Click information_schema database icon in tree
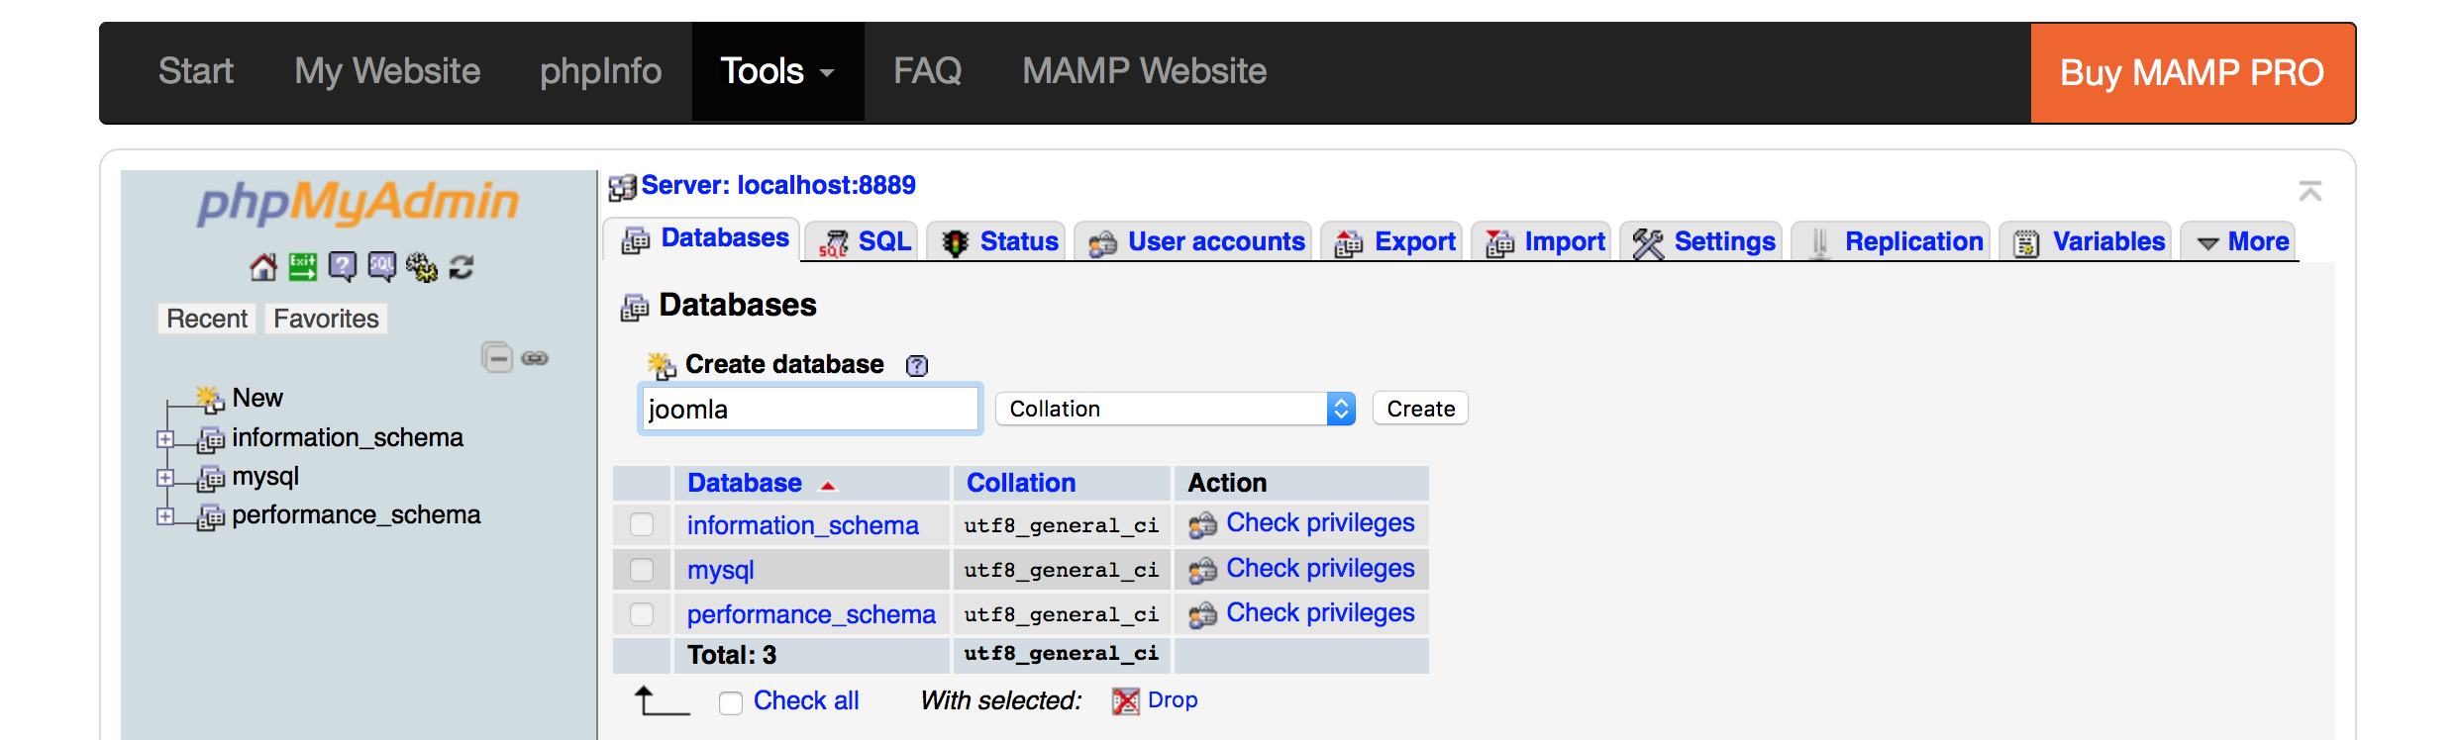Screen dimensions: 2460x740 tap(211, 439)
